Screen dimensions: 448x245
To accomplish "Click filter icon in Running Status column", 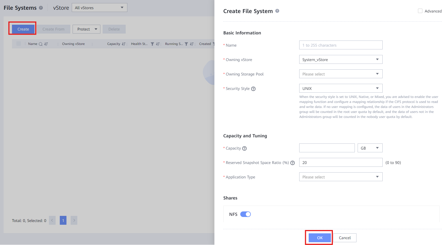I will (186, 44).
